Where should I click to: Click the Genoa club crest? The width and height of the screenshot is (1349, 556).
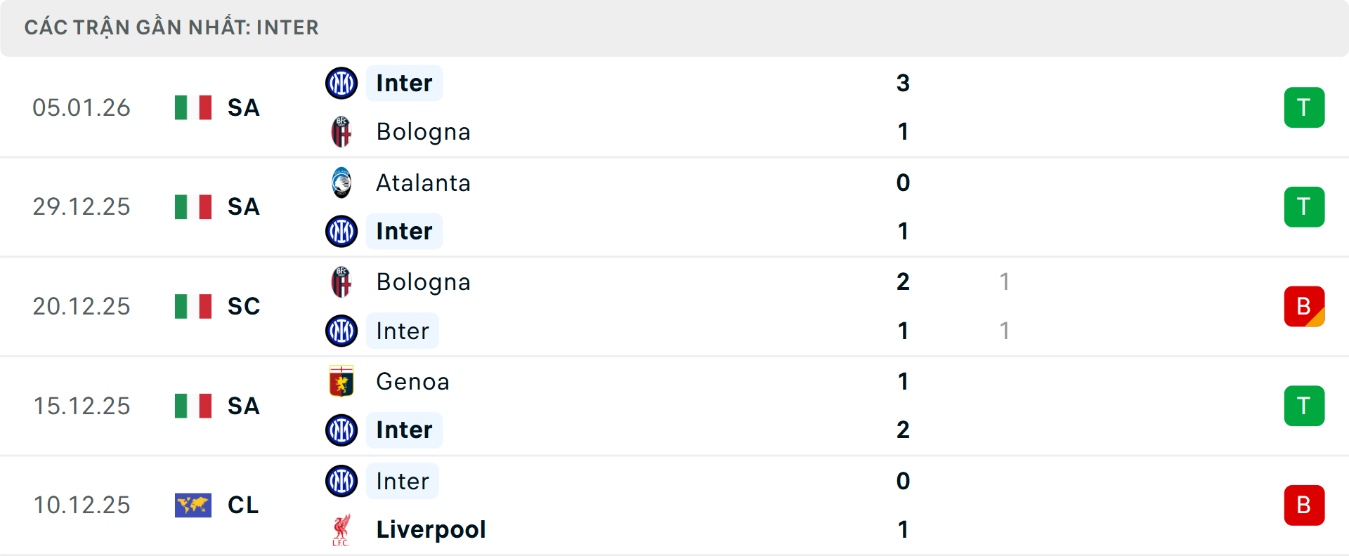tap(341, 381)
